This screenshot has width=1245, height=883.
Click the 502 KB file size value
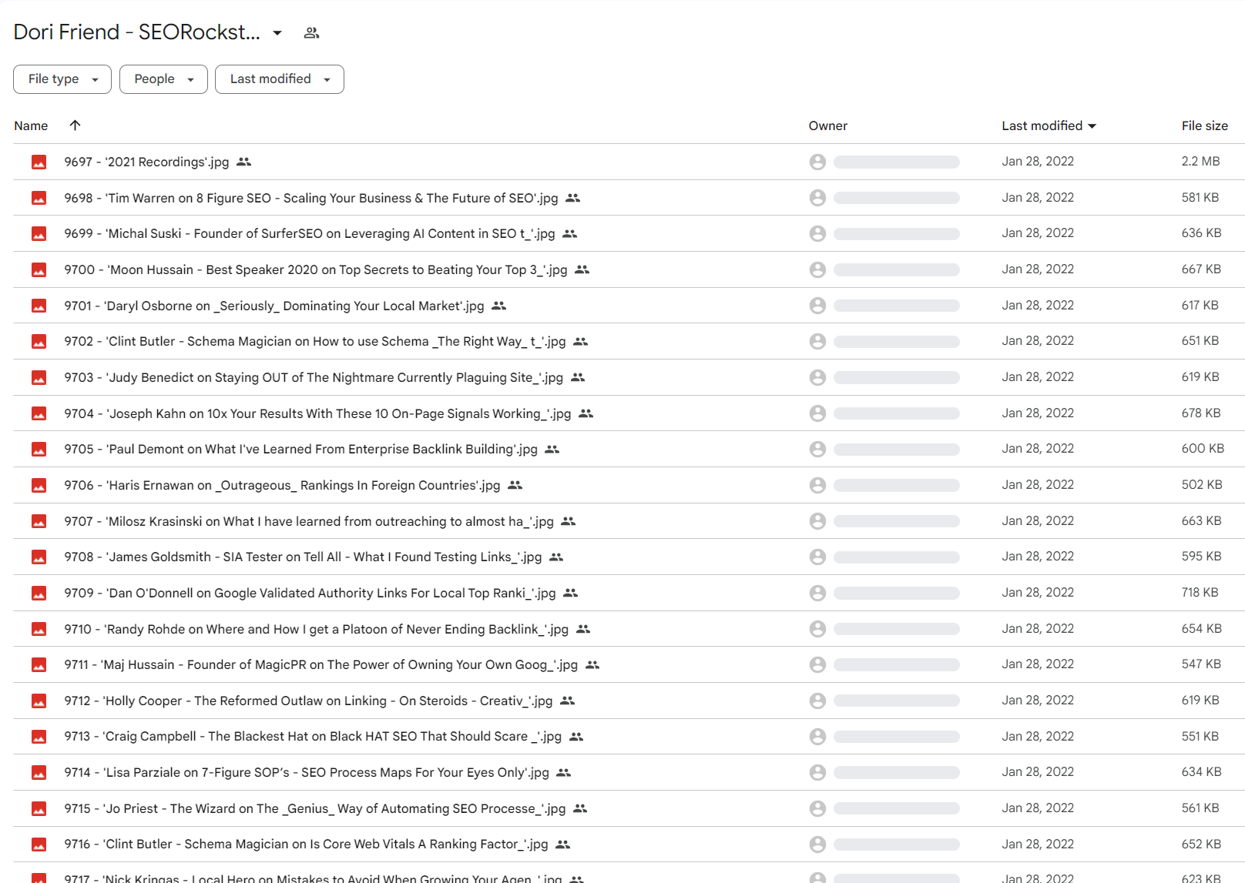(1202, 485)
